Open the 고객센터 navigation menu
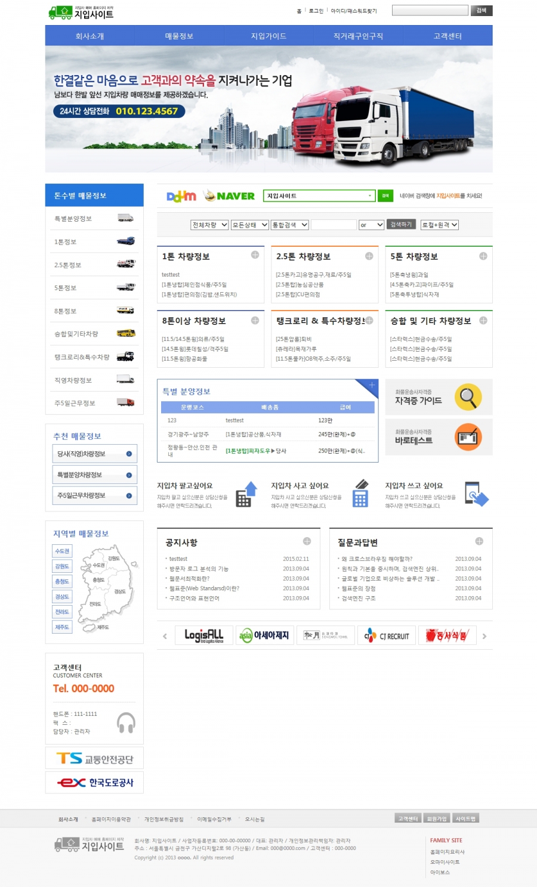The width and height of the screenshot is (537, 887). (x=447, y=36)
